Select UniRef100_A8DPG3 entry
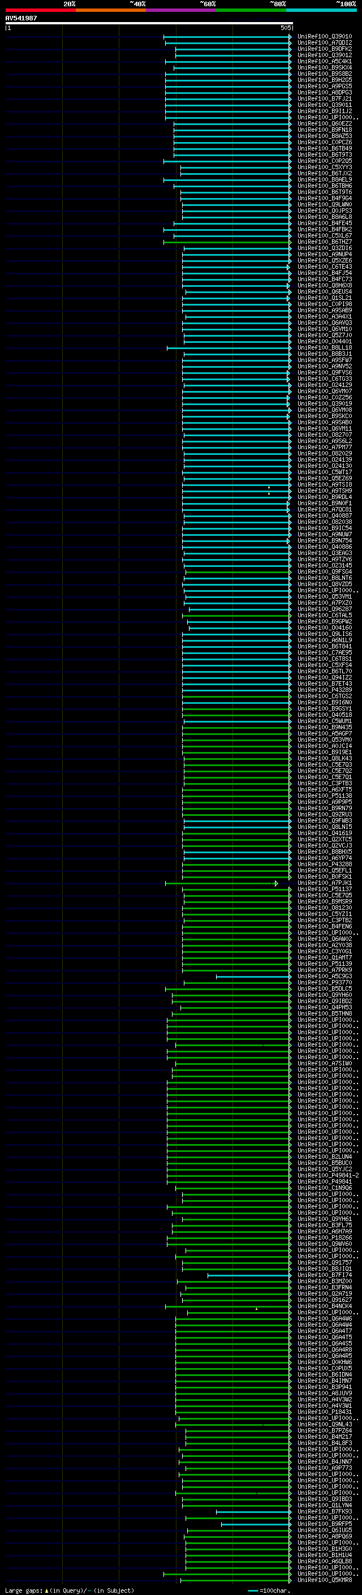The height and width of the screenshot is (1595, 362). point(325,92)
